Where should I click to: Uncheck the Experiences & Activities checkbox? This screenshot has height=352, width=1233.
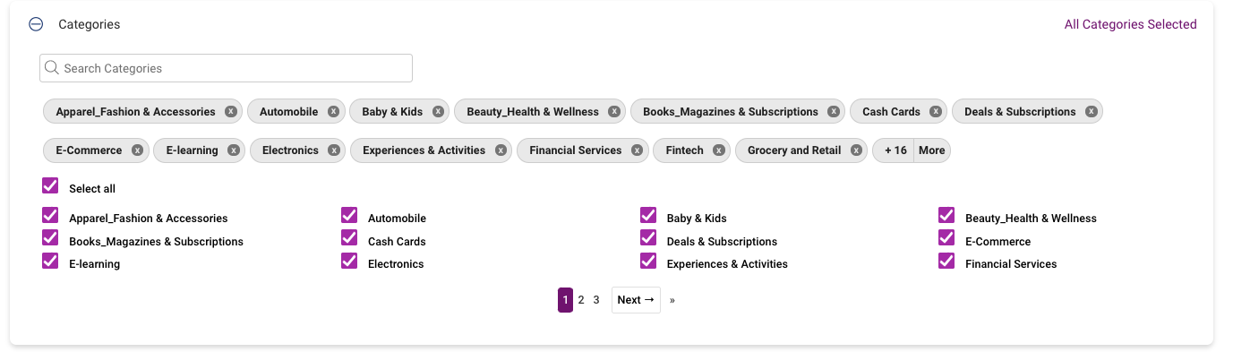(648, 262)
